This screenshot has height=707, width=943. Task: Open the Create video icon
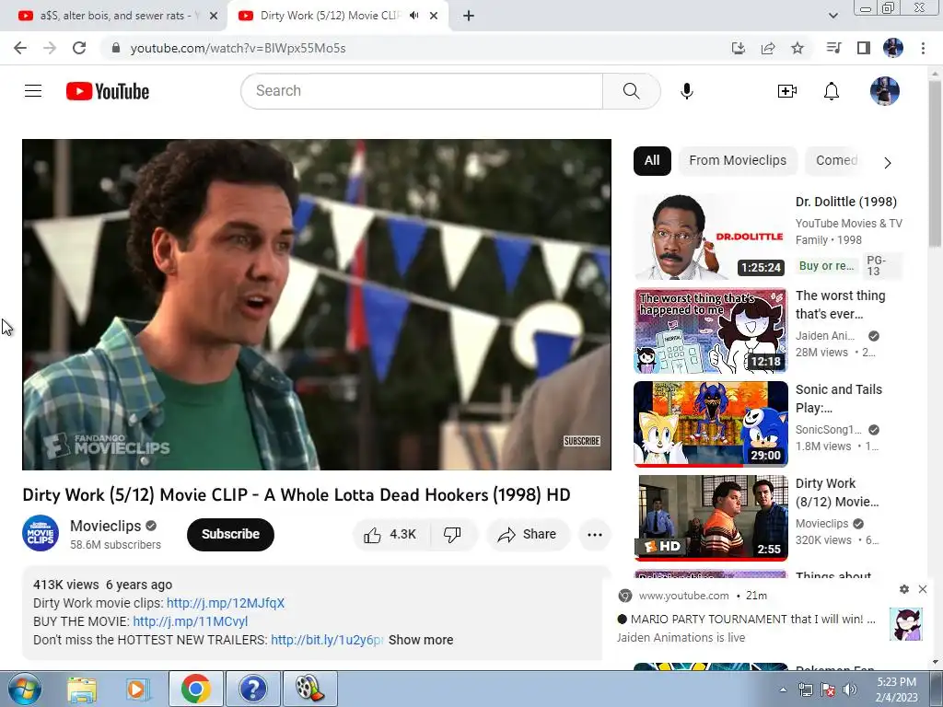pos(787,91)
